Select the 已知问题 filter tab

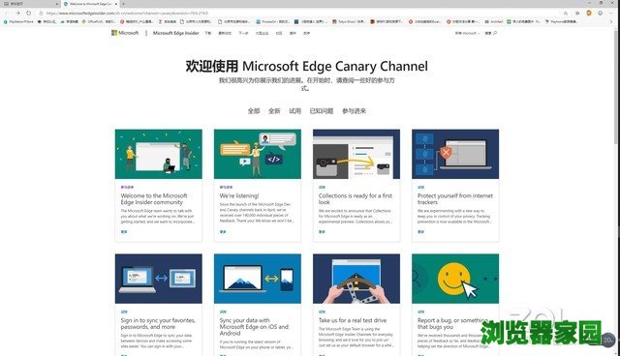click(322, 111)
